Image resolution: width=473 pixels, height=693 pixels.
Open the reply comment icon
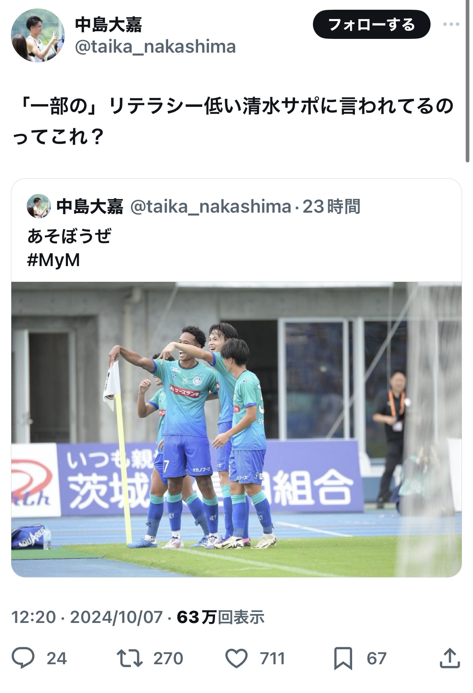coord(23,658)
